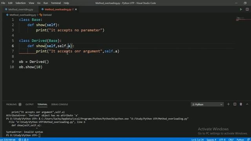The height and width of the screenshot is (141, 251).
Task: Add a new terminal with plus icon
Action: click(228, 104)
